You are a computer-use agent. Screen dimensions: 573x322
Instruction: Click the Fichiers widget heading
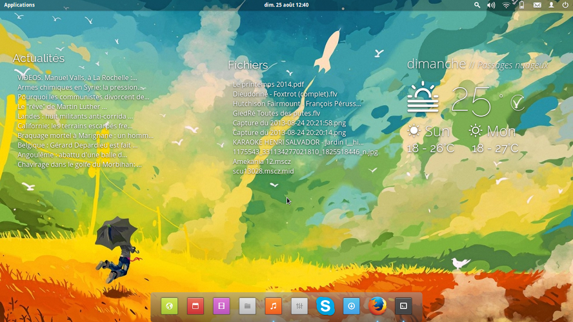point(248,65)
